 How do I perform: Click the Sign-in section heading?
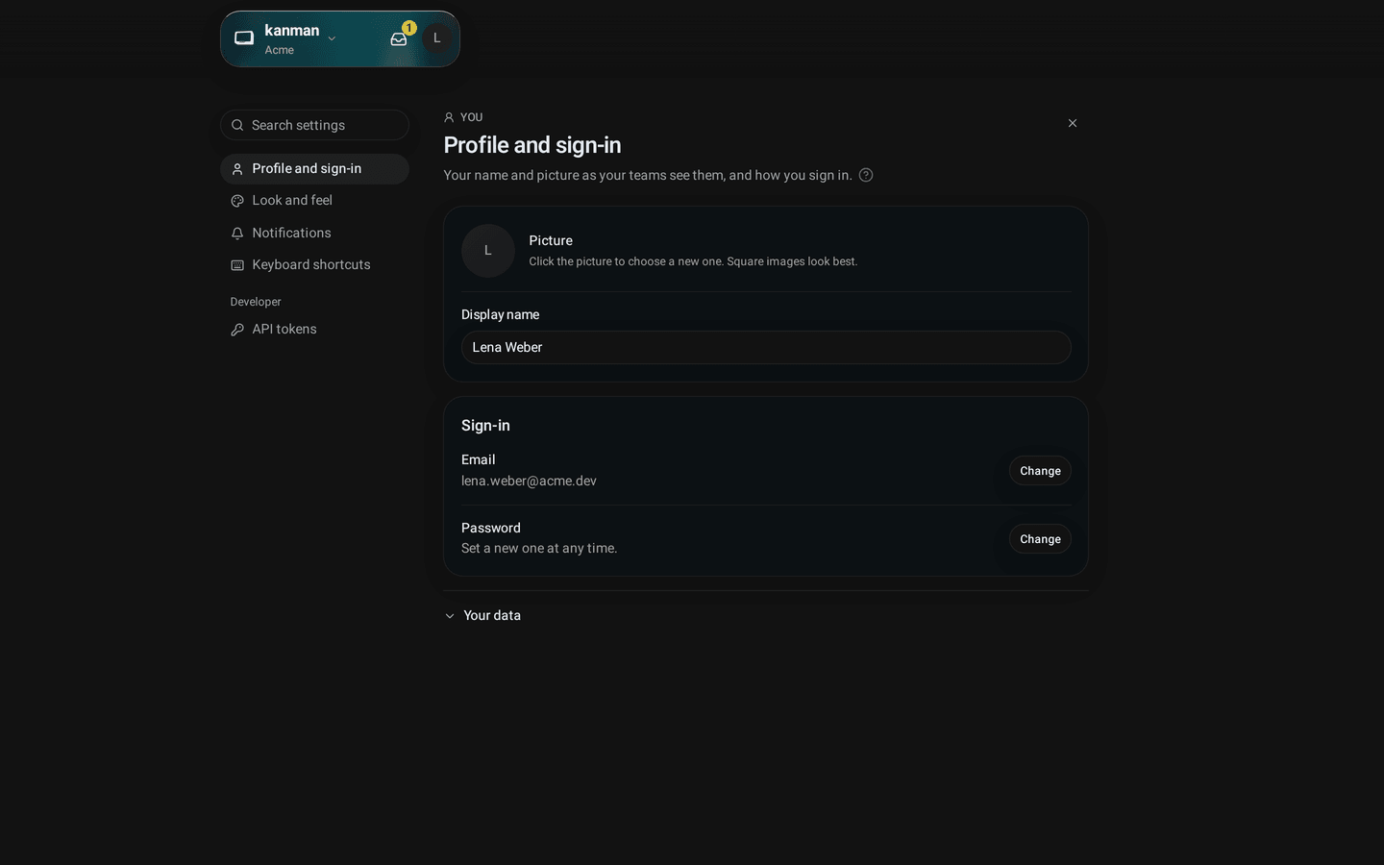[x=485, y=425]
